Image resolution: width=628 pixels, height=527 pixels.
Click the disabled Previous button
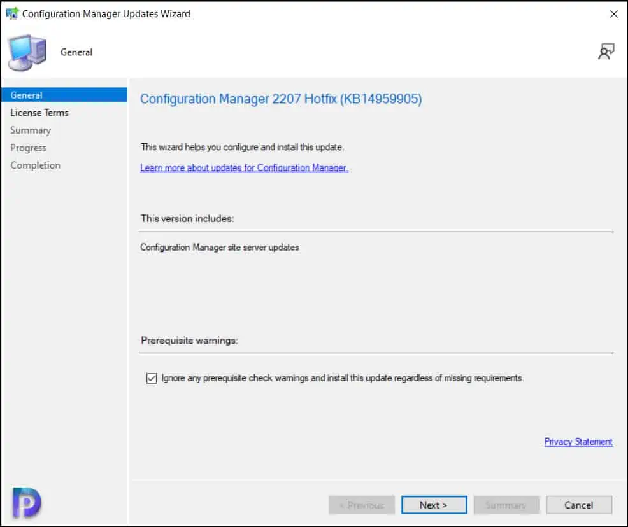click(362, 505)
